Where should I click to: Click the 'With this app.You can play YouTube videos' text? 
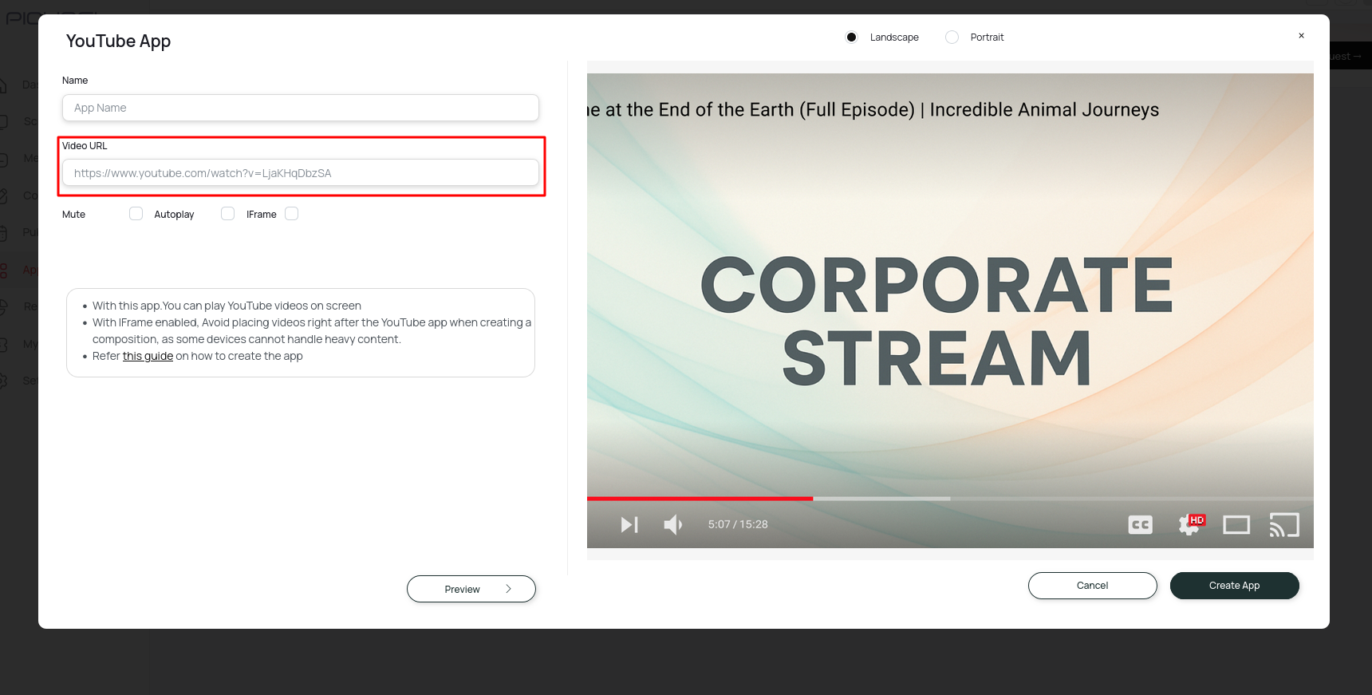click(x=227, y=306)
